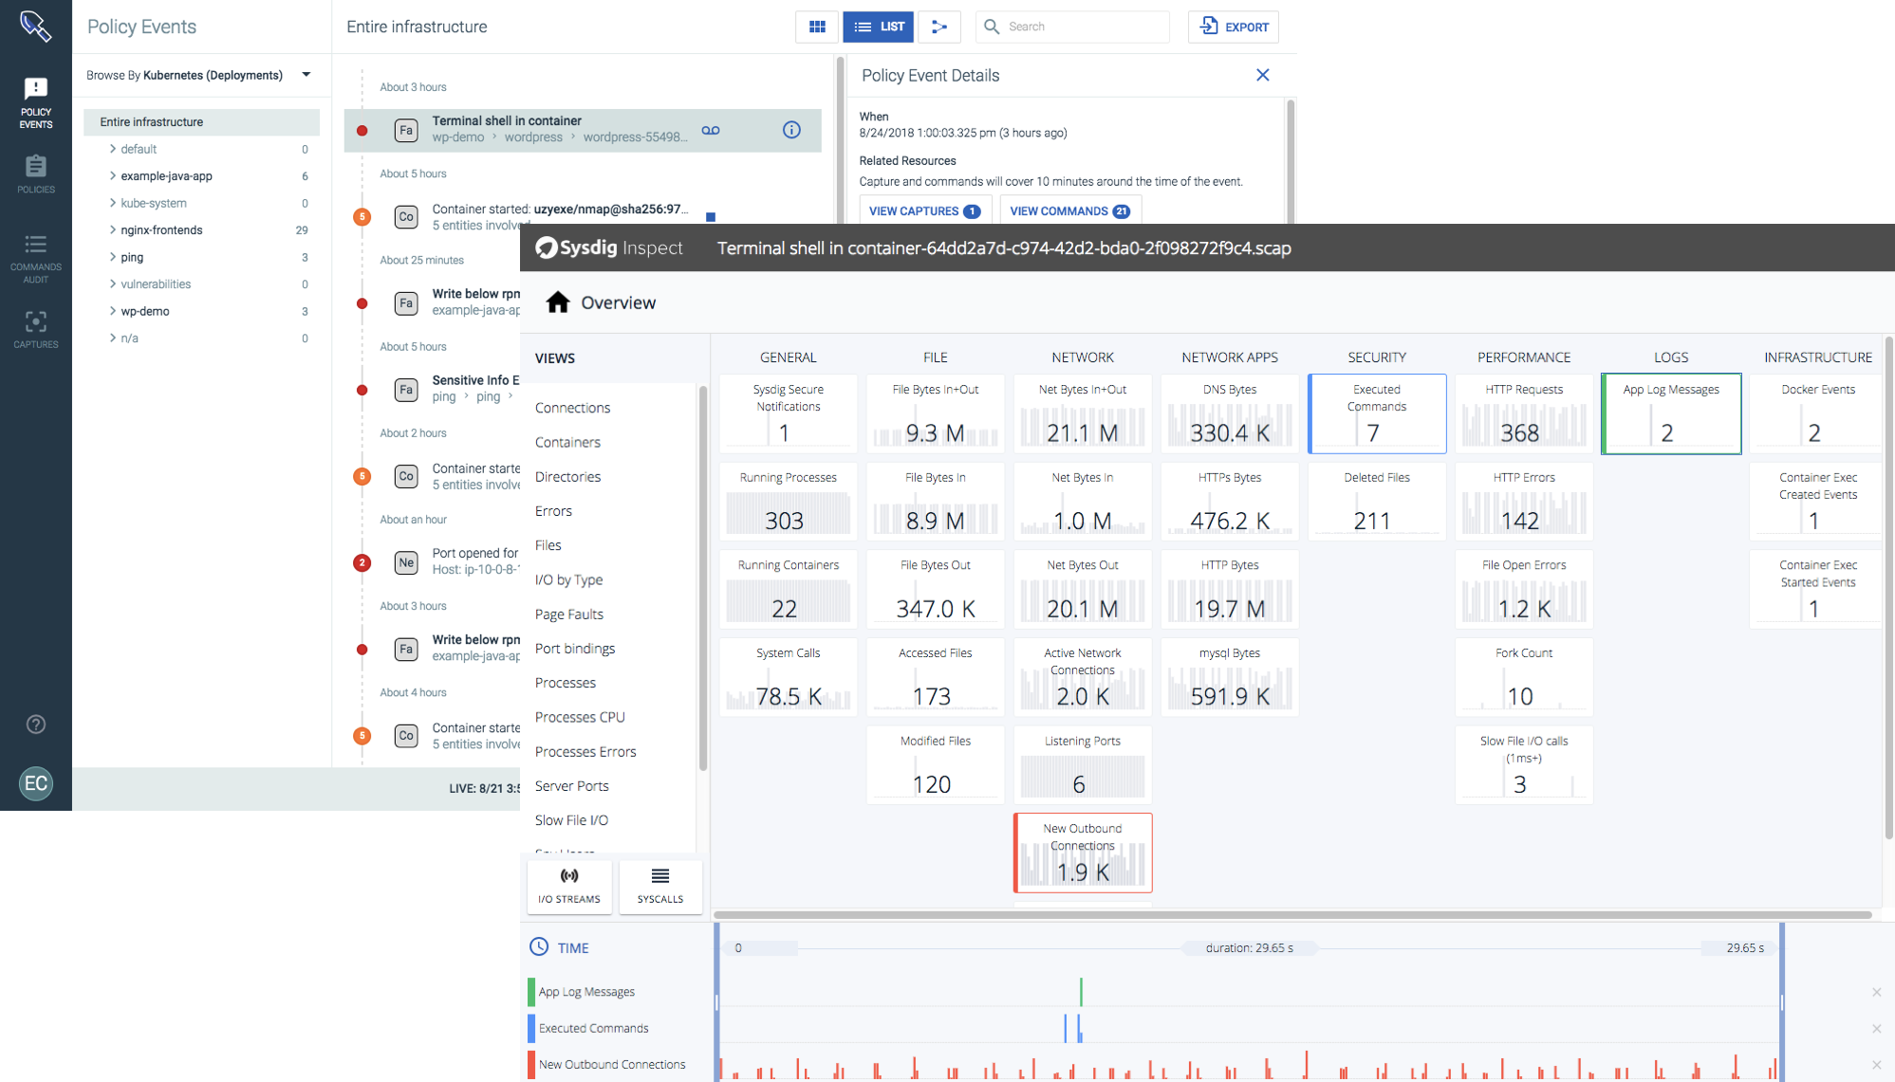Toggle the Docker Events tile
The image size is (1895, 1082).
click(1817, 413)
